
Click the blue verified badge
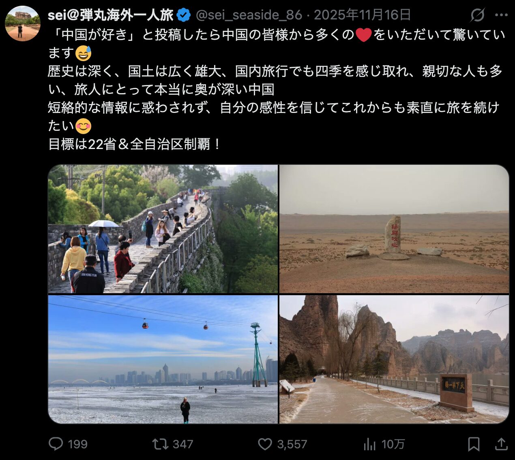[x=184, y=15]
